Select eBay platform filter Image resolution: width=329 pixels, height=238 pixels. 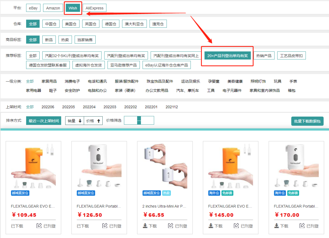(33, 8)
